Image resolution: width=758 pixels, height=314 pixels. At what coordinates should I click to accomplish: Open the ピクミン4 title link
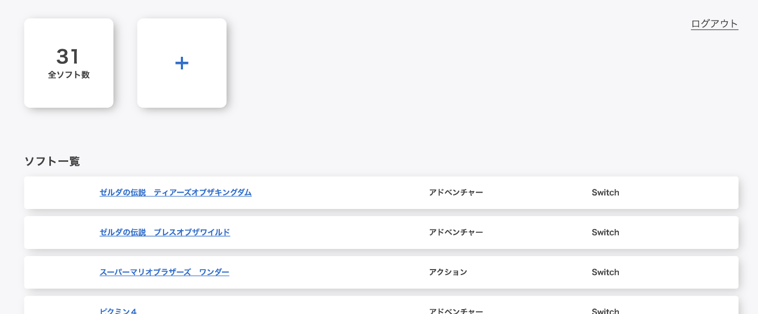point(118,311)
